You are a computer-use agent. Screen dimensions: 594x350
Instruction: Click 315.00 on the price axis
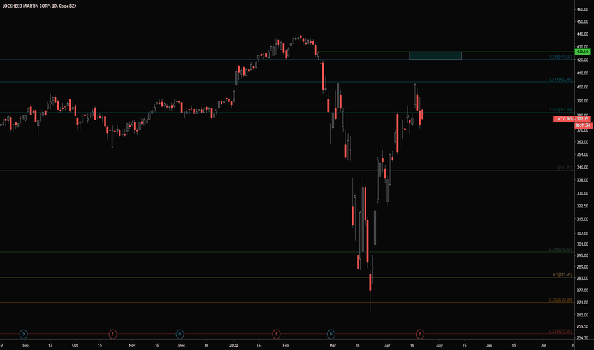pos(583,219)
